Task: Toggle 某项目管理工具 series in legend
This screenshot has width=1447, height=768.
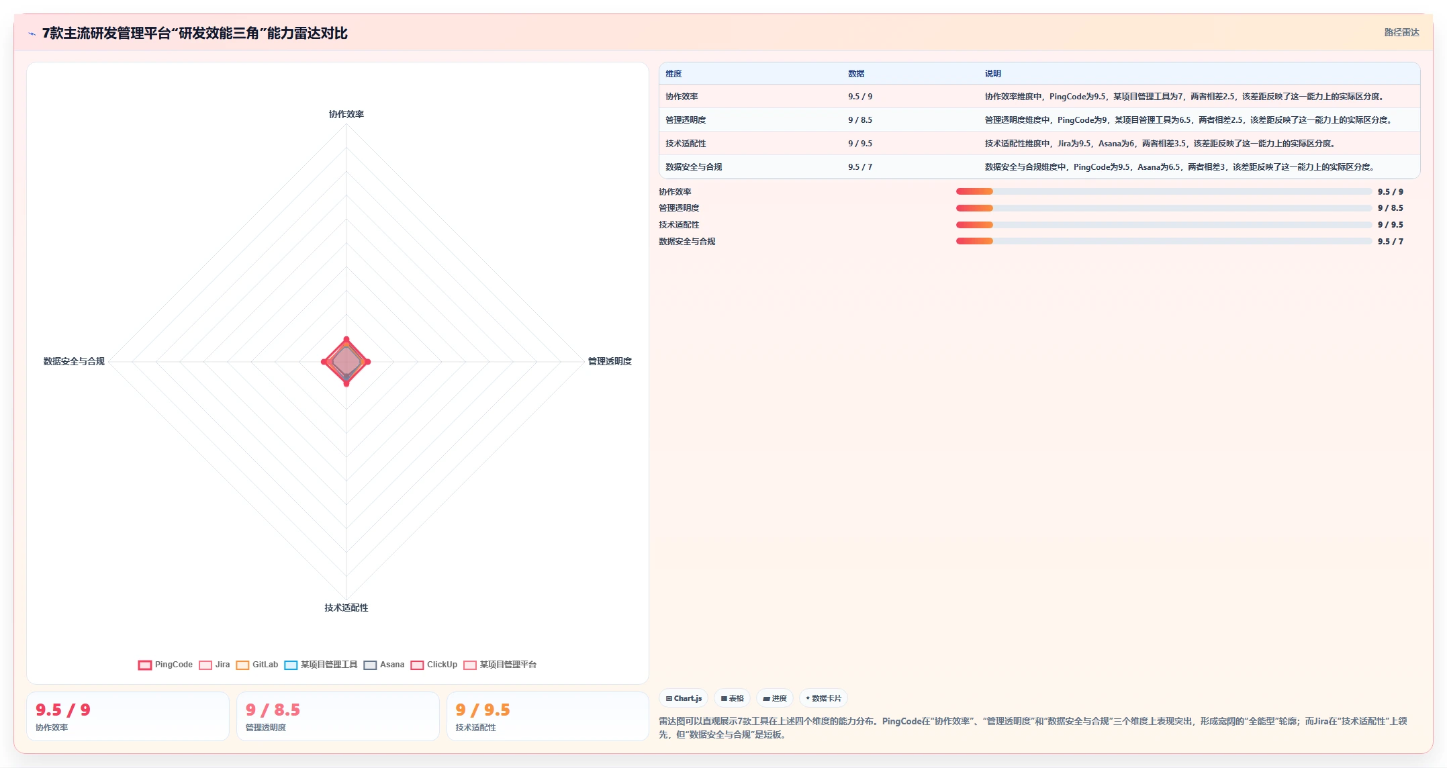Action: [x=321, y=665]
